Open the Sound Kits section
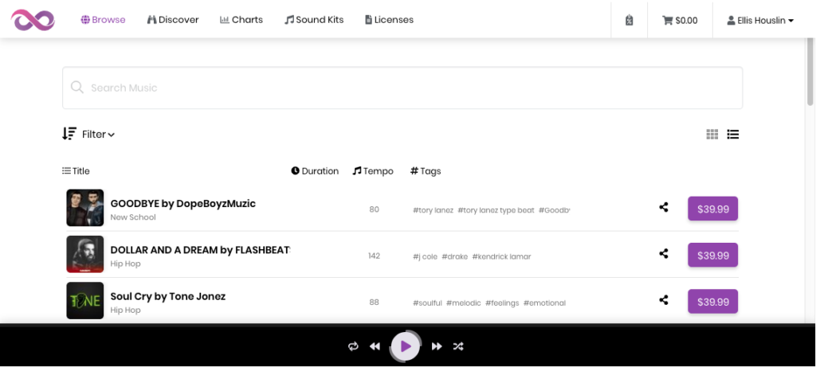 coord(314,20)
